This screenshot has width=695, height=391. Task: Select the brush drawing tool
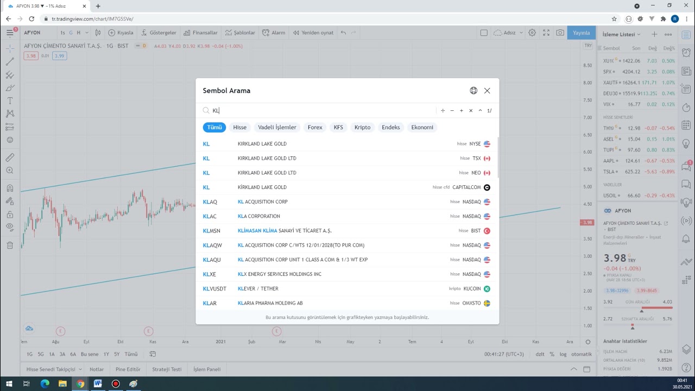[10, 87]
